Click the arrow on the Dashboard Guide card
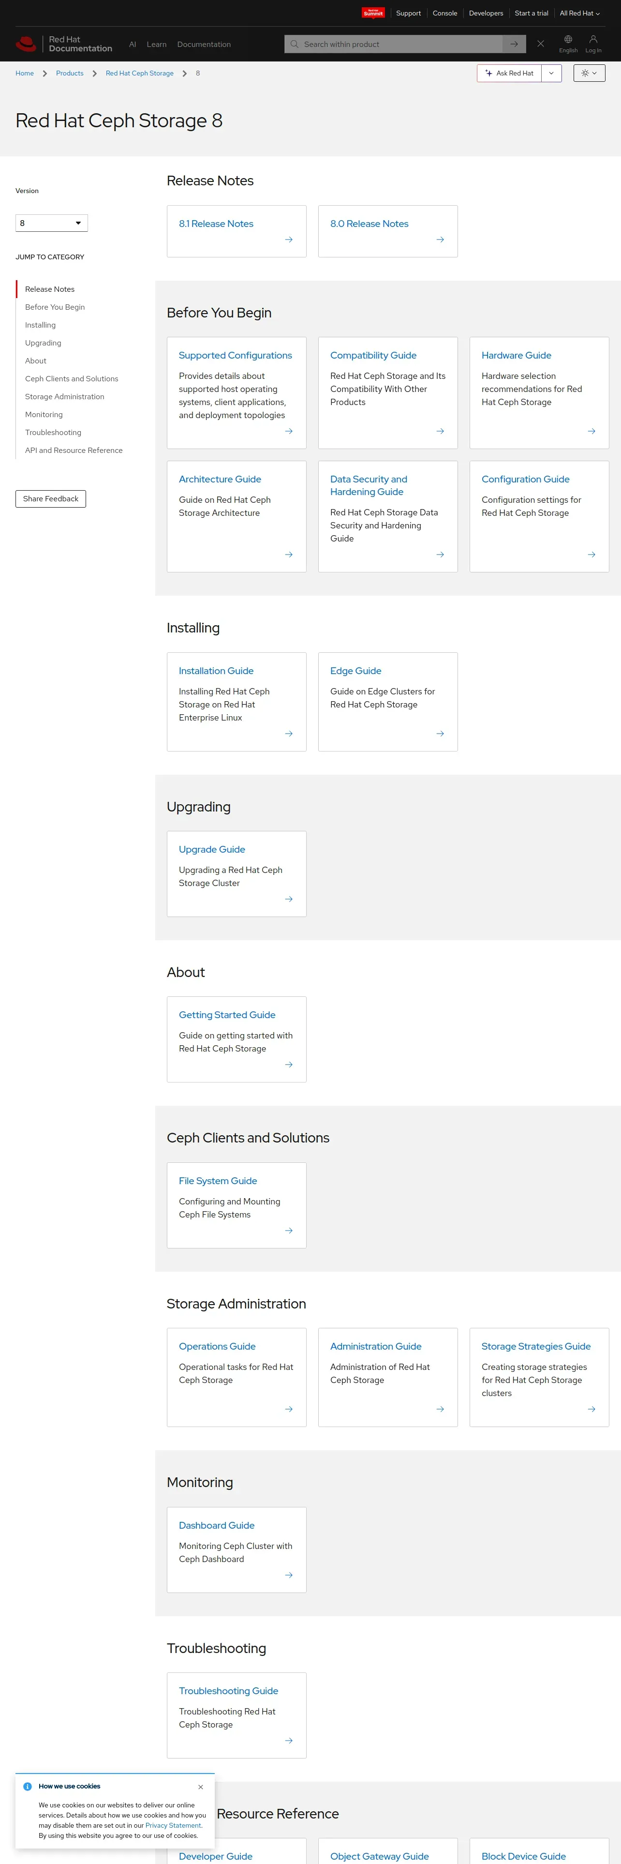The height and width of the screenshot is (1864, 621). [x=289, y=1575]
